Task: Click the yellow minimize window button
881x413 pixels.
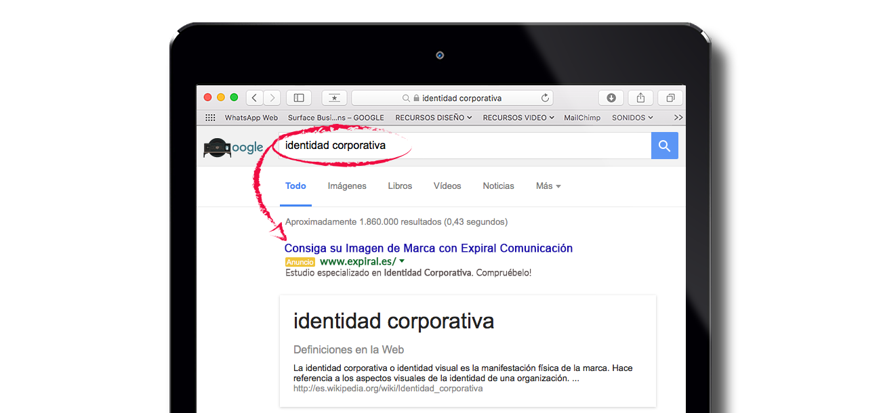Action: pyautogui.click(x=221, y=97)
